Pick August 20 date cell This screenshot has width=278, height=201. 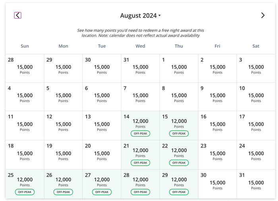click(x=102, y=155)
